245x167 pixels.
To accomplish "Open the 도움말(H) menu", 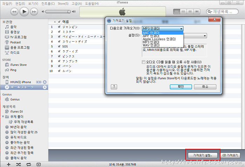I will click(x=92, y=3).
